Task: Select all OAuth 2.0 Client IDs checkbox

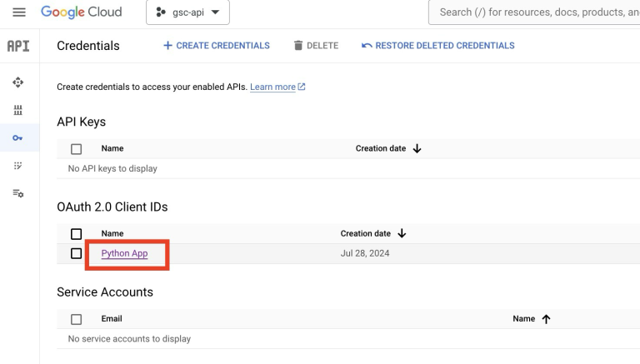Action: [x=77, y=234]
